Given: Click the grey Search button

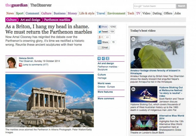Looking at the screenshot, I should (182, 6).
